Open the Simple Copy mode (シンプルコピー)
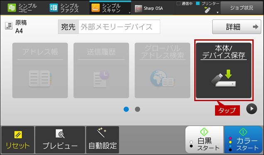The height and width of the screenshot is (155, 264). [x=22, y=8]
